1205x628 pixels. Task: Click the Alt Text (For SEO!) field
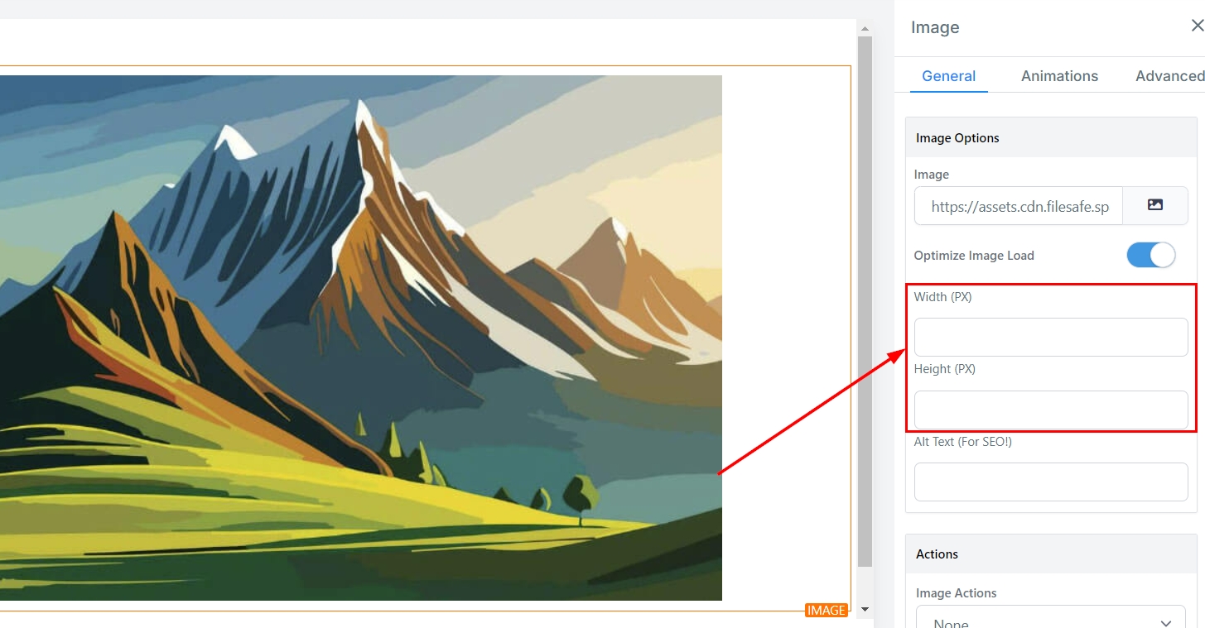[1051, 482]
